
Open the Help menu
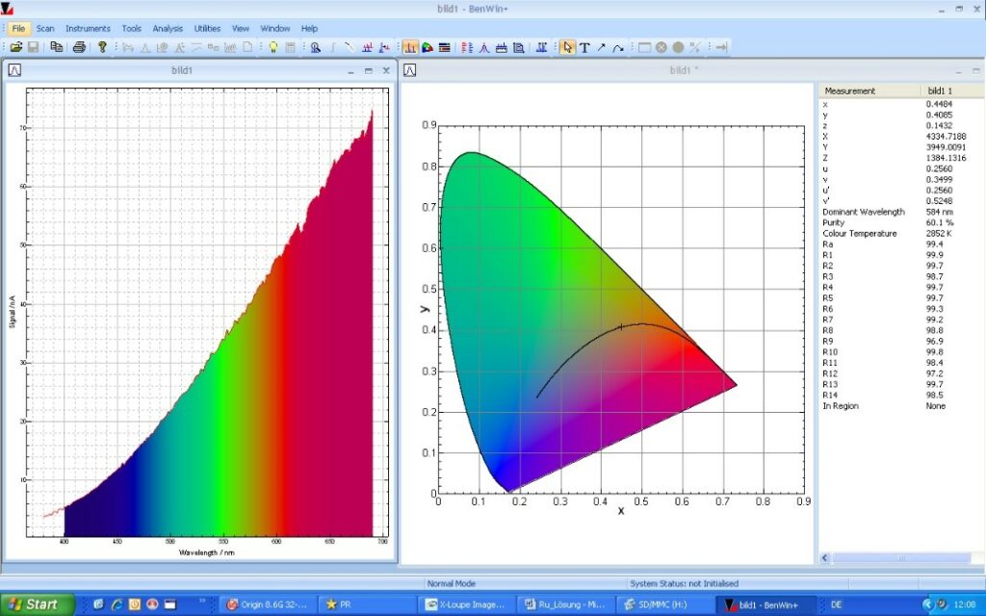click(x=309, y=28)
